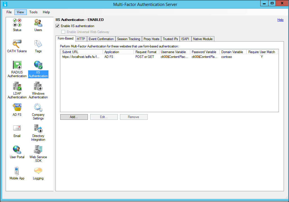Switch to the Native Module tab
The image size is (289, 202).
(x=203, y=39)
